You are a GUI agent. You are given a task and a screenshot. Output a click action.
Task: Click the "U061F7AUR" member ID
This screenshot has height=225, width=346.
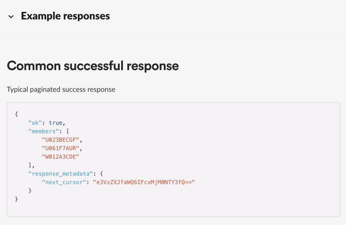pyautogui.click(x=60, y=148)
